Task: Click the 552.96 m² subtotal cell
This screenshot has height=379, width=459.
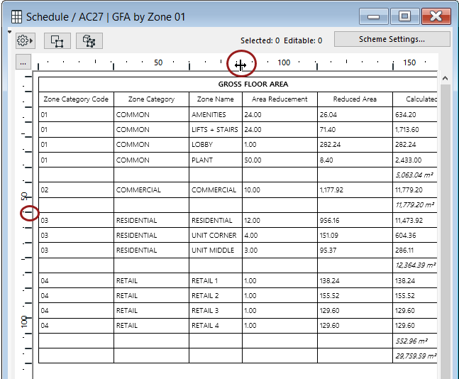Action: (415, 341)
